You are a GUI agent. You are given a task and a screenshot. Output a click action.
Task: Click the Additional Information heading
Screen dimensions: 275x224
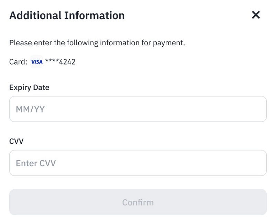click(x=67, y=15)
